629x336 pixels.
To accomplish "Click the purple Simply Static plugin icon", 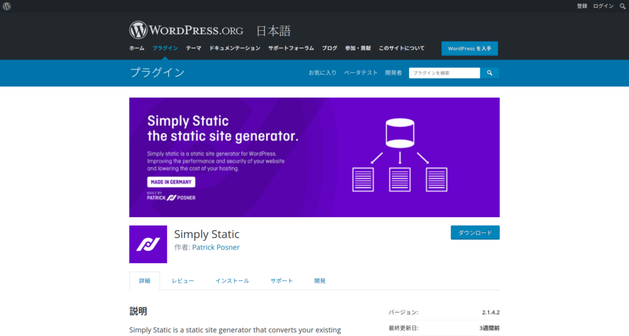I will pos(148,244).
